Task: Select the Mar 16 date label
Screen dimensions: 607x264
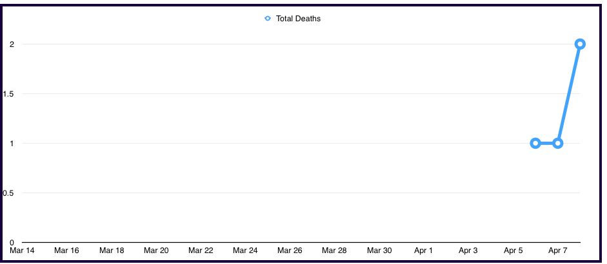Action: click(67, 250)
